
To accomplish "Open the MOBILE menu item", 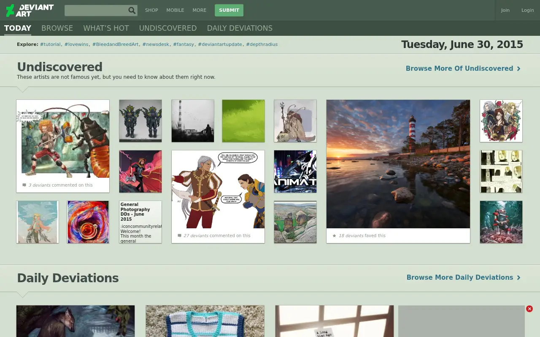I will [175, 10].
